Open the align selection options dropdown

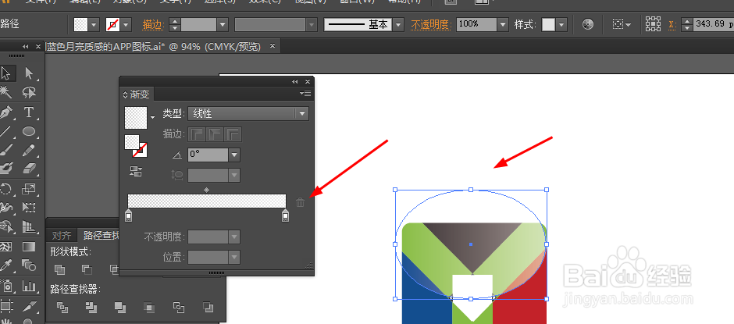(x=628, y=24)
